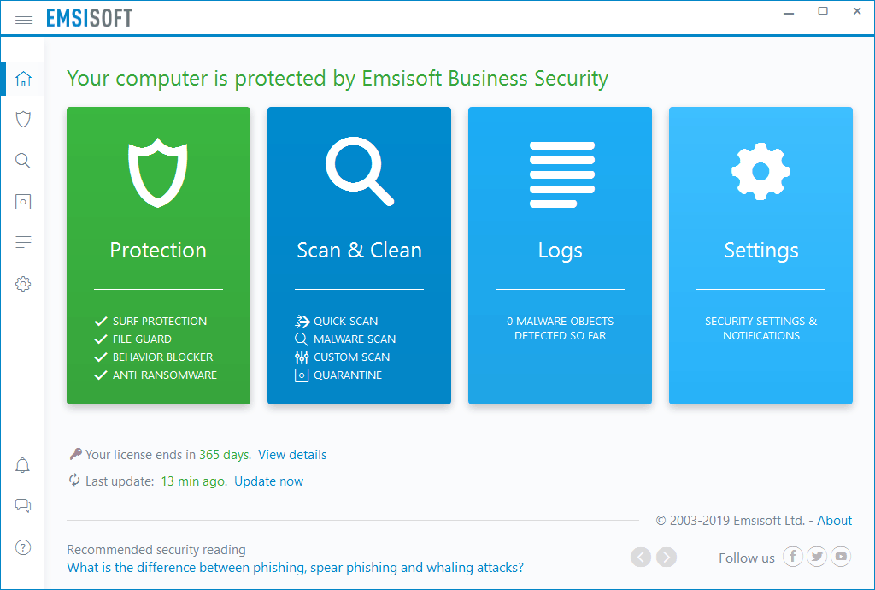Show the next recommended reading article
The width and height of the screenshot is (875, 590).
pos(667,558)
